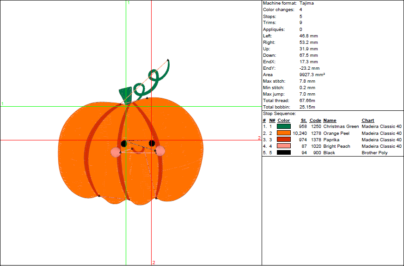Screen dimensions: 404x266
Task: Select the Orange Peel color swatch
Action: coord(284,133)
